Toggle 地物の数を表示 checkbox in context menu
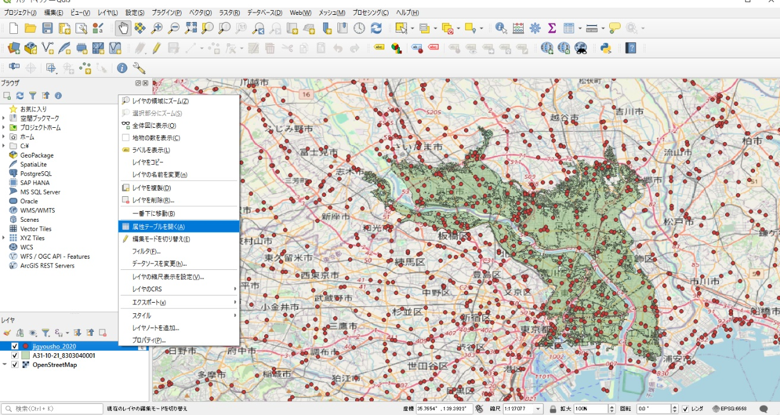This screenshot has height=415, width=780. pyautogui.click(x=126, y=138)
